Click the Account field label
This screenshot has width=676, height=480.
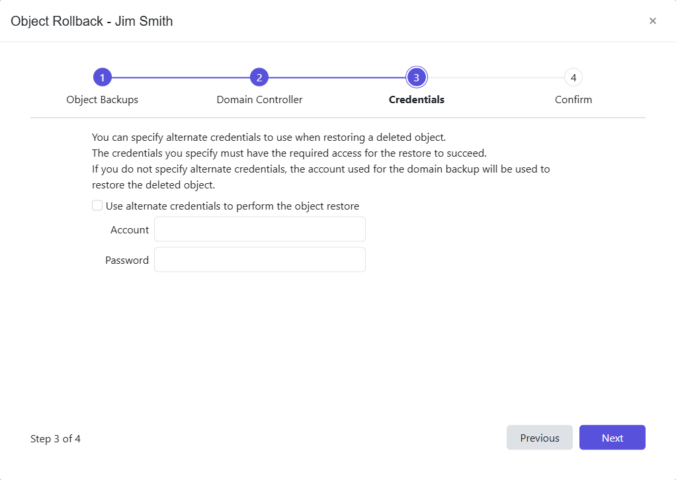pos(130,229)
